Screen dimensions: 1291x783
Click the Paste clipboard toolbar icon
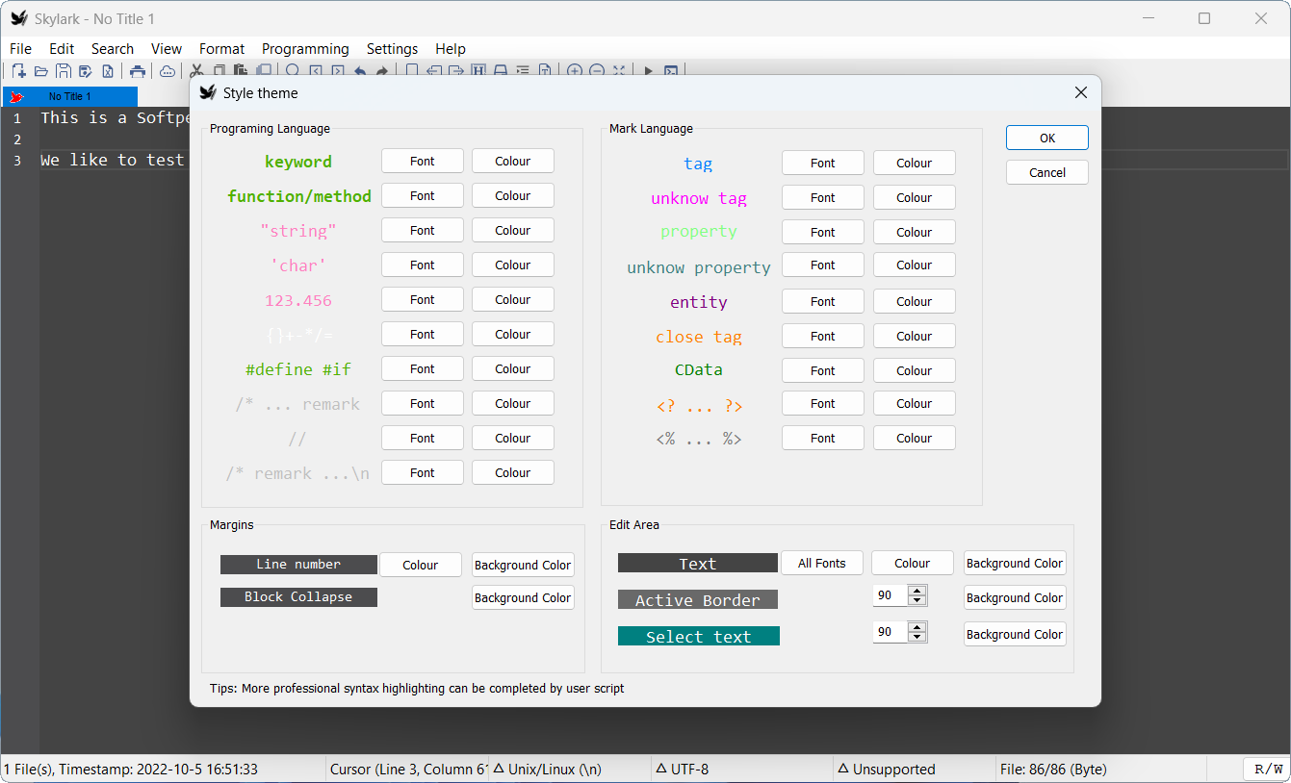tap(241, 71)
